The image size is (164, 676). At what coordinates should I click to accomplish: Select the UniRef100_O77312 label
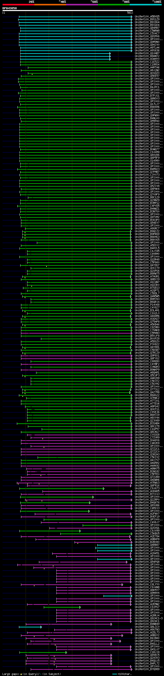coord(147,389)
